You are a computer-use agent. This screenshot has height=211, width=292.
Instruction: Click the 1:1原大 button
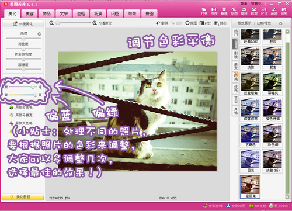pos(106,23)
